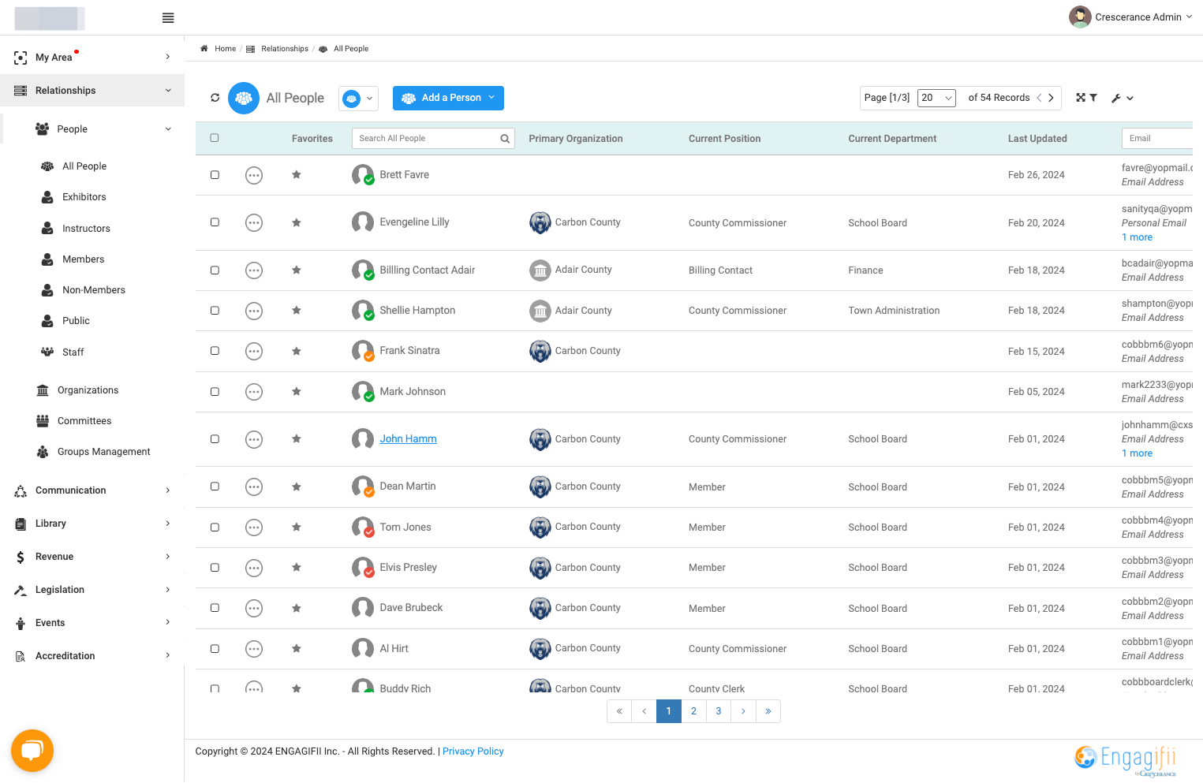Expand the Crescerance Admin user menu
The image size is (1203, 783).
[x=1130, y=17]
